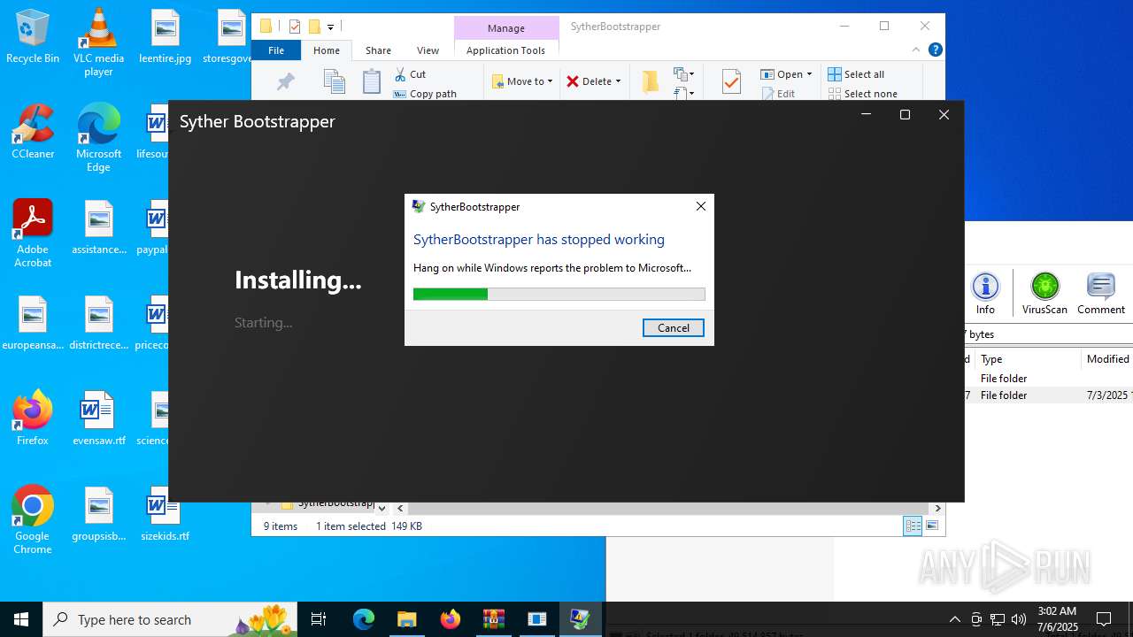Open the File tab in Explorer ribbon
The height and width of the screenshot is (637, 1133).
(x=276, y=50)
